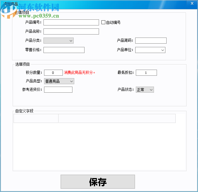Viewport: 198px width, 192px height.
Task: Click the 最低折扣 label text
Action: point(126,72)
